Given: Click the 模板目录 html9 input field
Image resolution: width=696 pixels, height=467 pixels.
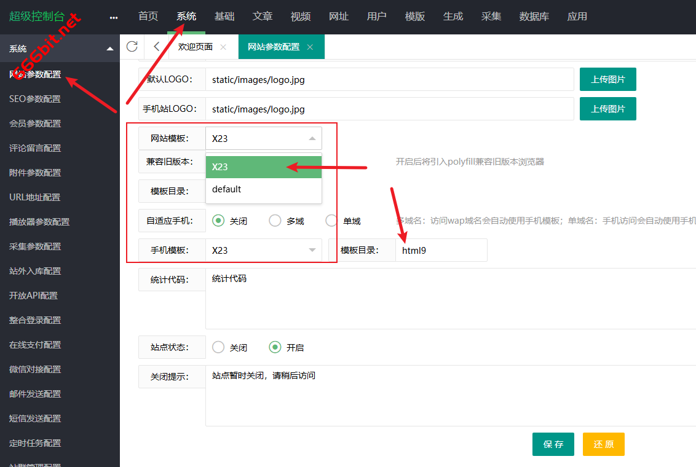Looking at the screenshot, I should 440,250.
